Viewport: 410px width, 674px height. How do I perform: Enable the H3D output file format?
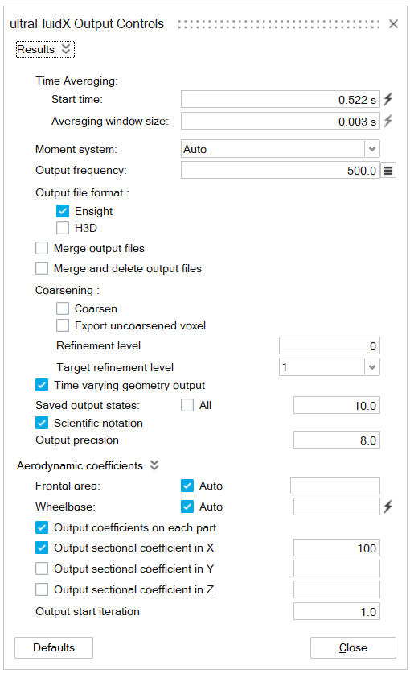tap(63, 228)
